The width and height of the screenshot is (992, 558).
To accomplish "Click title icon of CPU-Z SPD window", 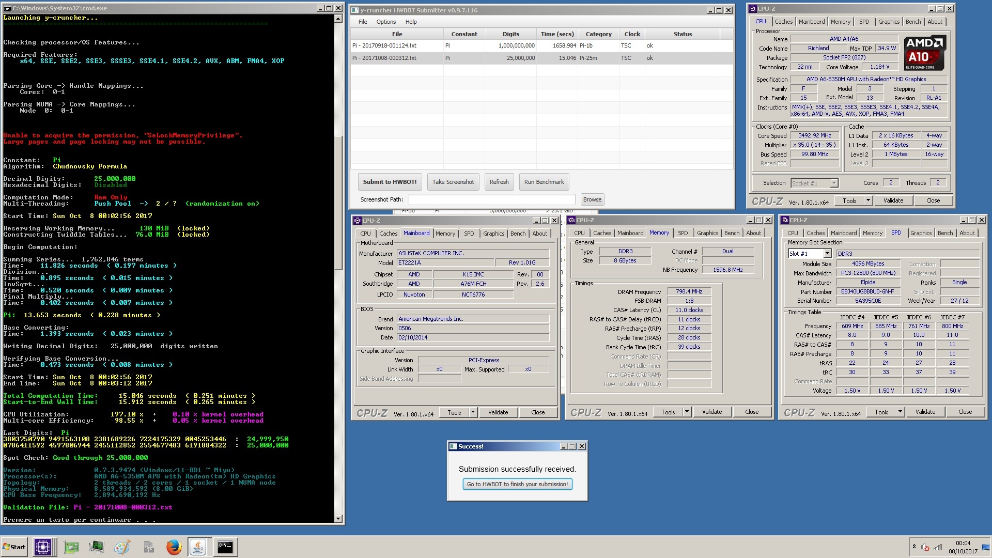I will (x=785, y=220).
